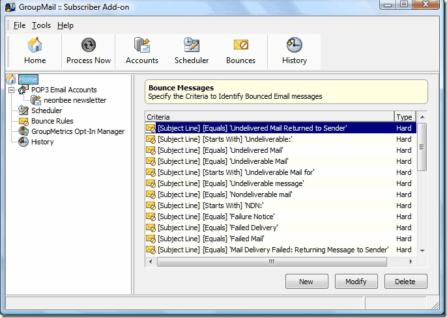Click the rule list's scroll up arrow
447x318 pixels.
pos(422,117)
